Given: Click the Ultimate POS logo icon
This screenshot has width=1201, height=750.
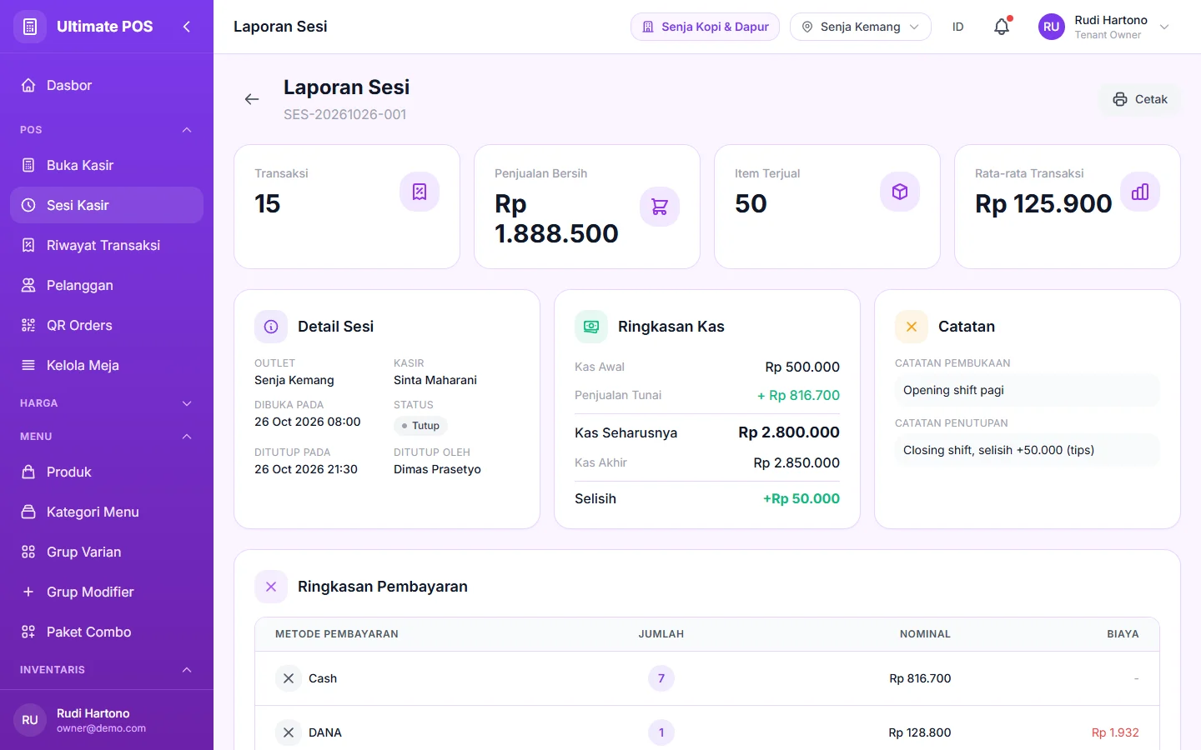Looking at the screenshot, I should click(x=30, y=27).
